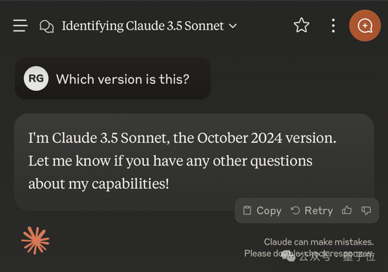
Task: Star this conversation as favorite
Action: pyautogui.click(x=301, y=25)
